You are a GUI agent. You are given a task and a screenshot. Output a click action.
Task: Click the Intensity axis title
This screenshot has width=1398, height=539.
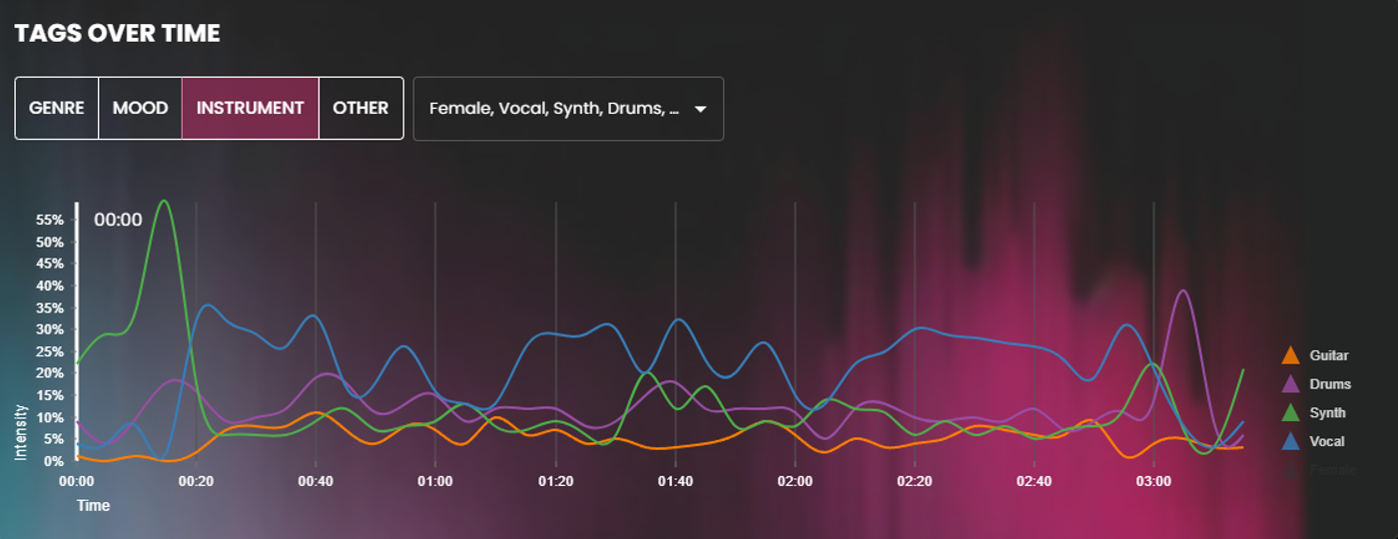click(x=21, y=432)
